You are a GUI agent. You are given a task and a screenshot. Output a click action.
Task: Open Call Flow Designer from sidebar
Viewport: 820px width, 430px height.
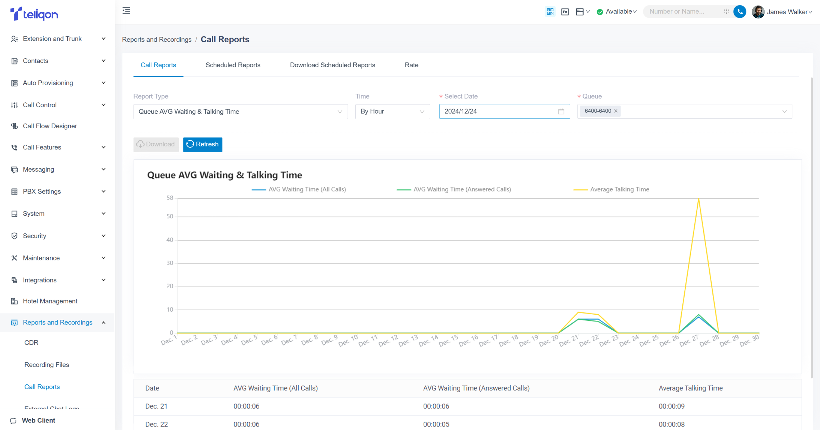[50, 126]
